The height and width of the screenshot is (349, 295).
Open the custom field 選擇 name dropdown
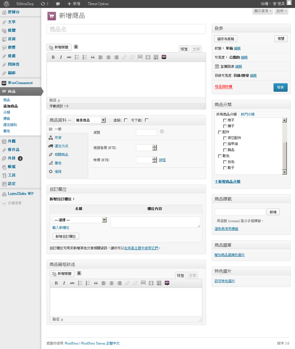80,220
